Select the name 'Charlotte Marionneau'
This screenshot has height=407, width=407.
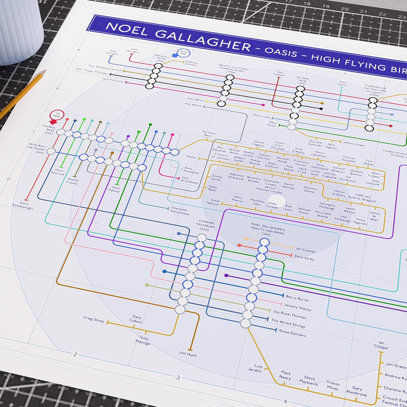click(180, 211)
